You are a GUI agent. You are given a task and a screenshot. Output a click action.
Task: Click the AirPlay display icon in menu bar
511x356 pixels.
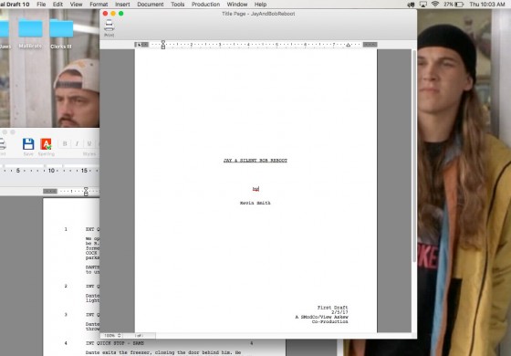point(423,5)
